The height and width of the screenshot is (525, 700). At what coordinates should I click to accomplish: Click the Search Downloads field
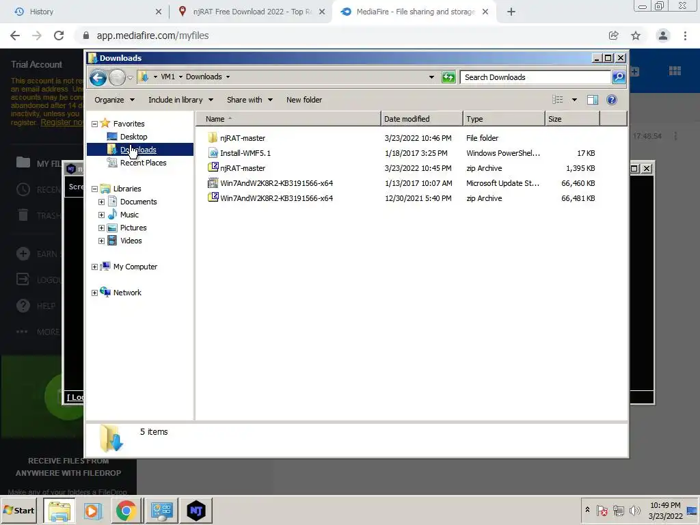[x=535, y=77]
